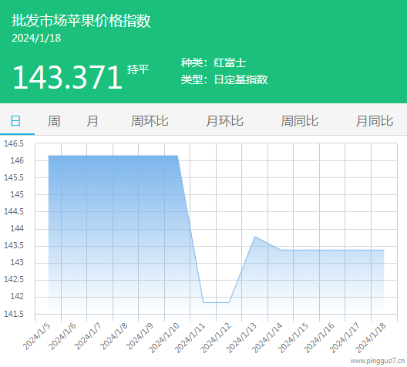
Task: Click the 2024/1/18 final data point
Action: pyautogui.click(x=384, y=250)
